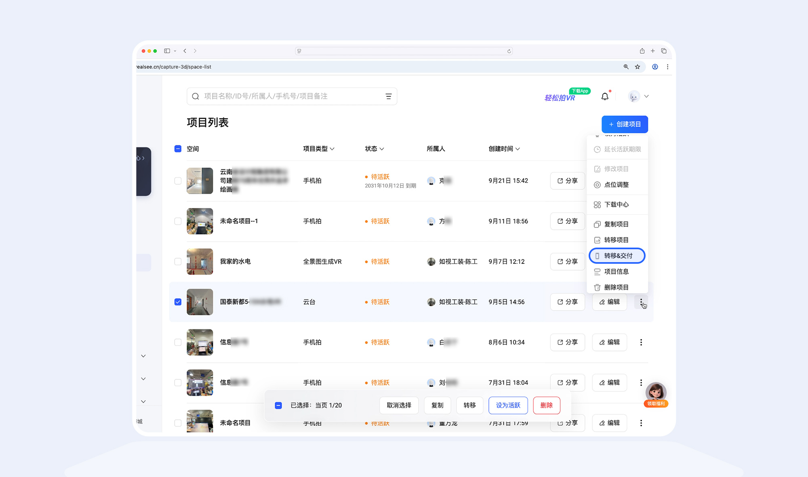
Task: Check the 未命名项目--1 row checkbox
Action: click(x=178, y=221)
